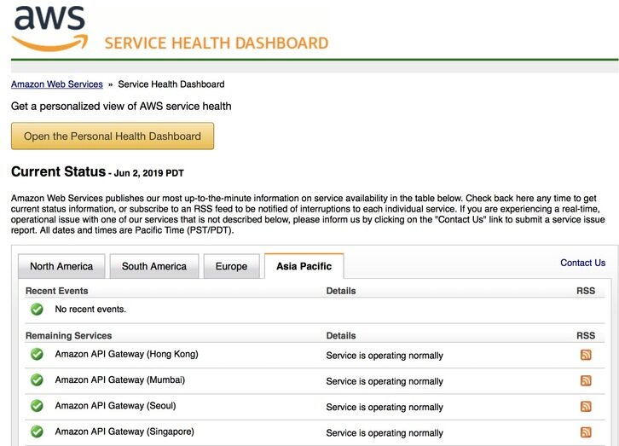The width and height of the screenshot is (619, 446).
Task: Open the Europe region tab
Action: pyautogui.click(x=231, y=266)
